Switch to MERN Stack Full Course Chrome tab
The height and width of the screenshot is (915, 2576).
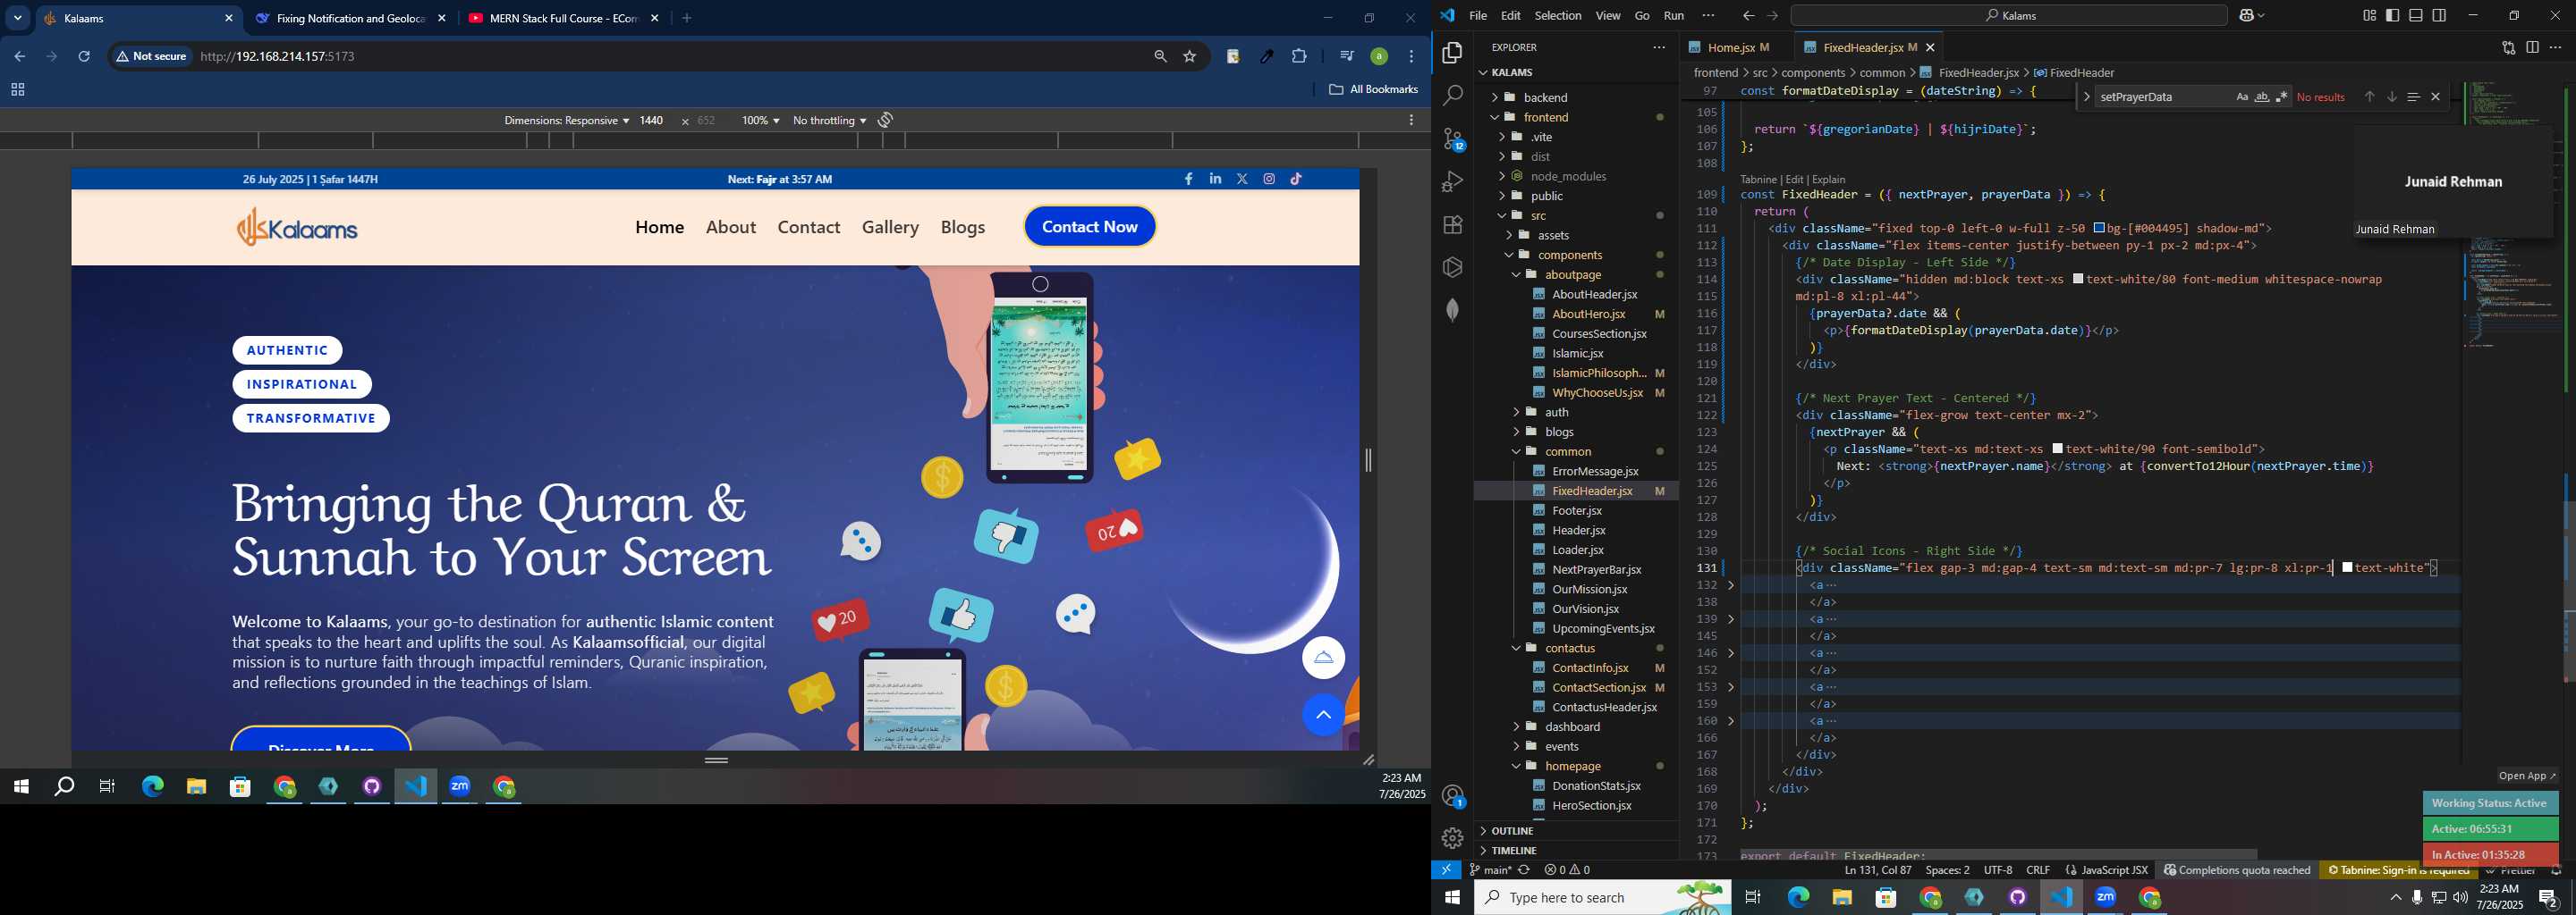[563, 18]
